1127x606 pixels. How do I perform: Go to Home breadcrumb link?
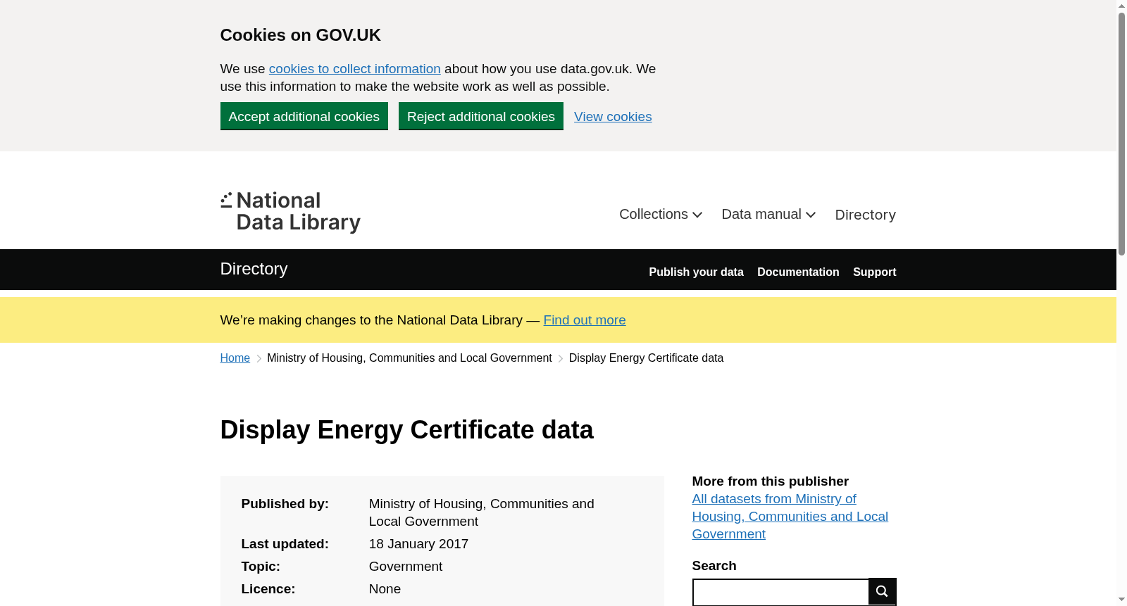click(x=235, y=358)
